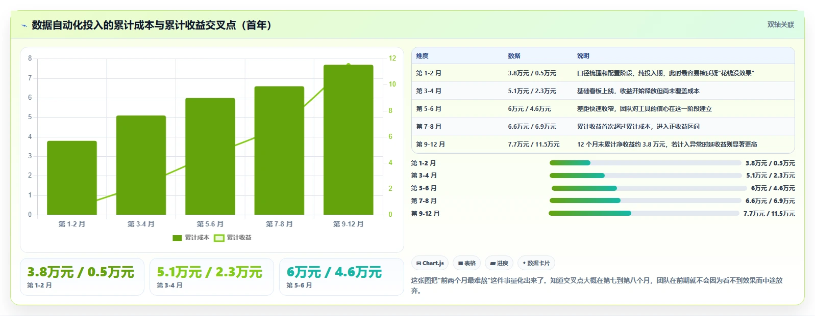Click the 双轴关联 label in the header
815x316 pixels.
tap(781, 24)
